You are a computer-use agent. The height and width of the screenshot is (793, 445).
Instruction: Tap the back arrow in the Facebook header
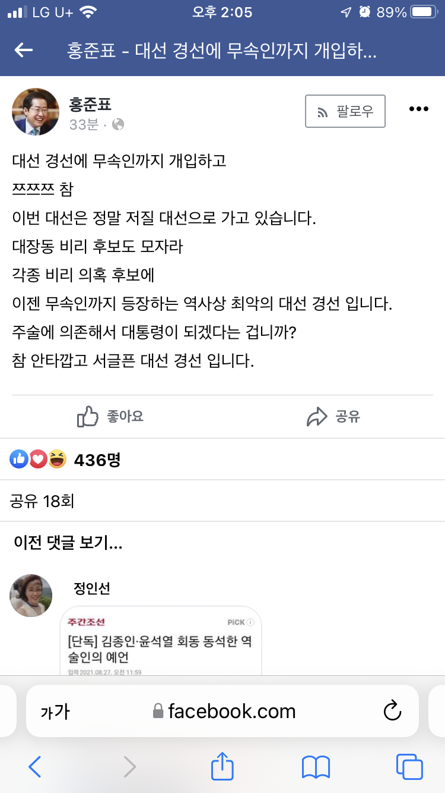click(x=24, y=51)
